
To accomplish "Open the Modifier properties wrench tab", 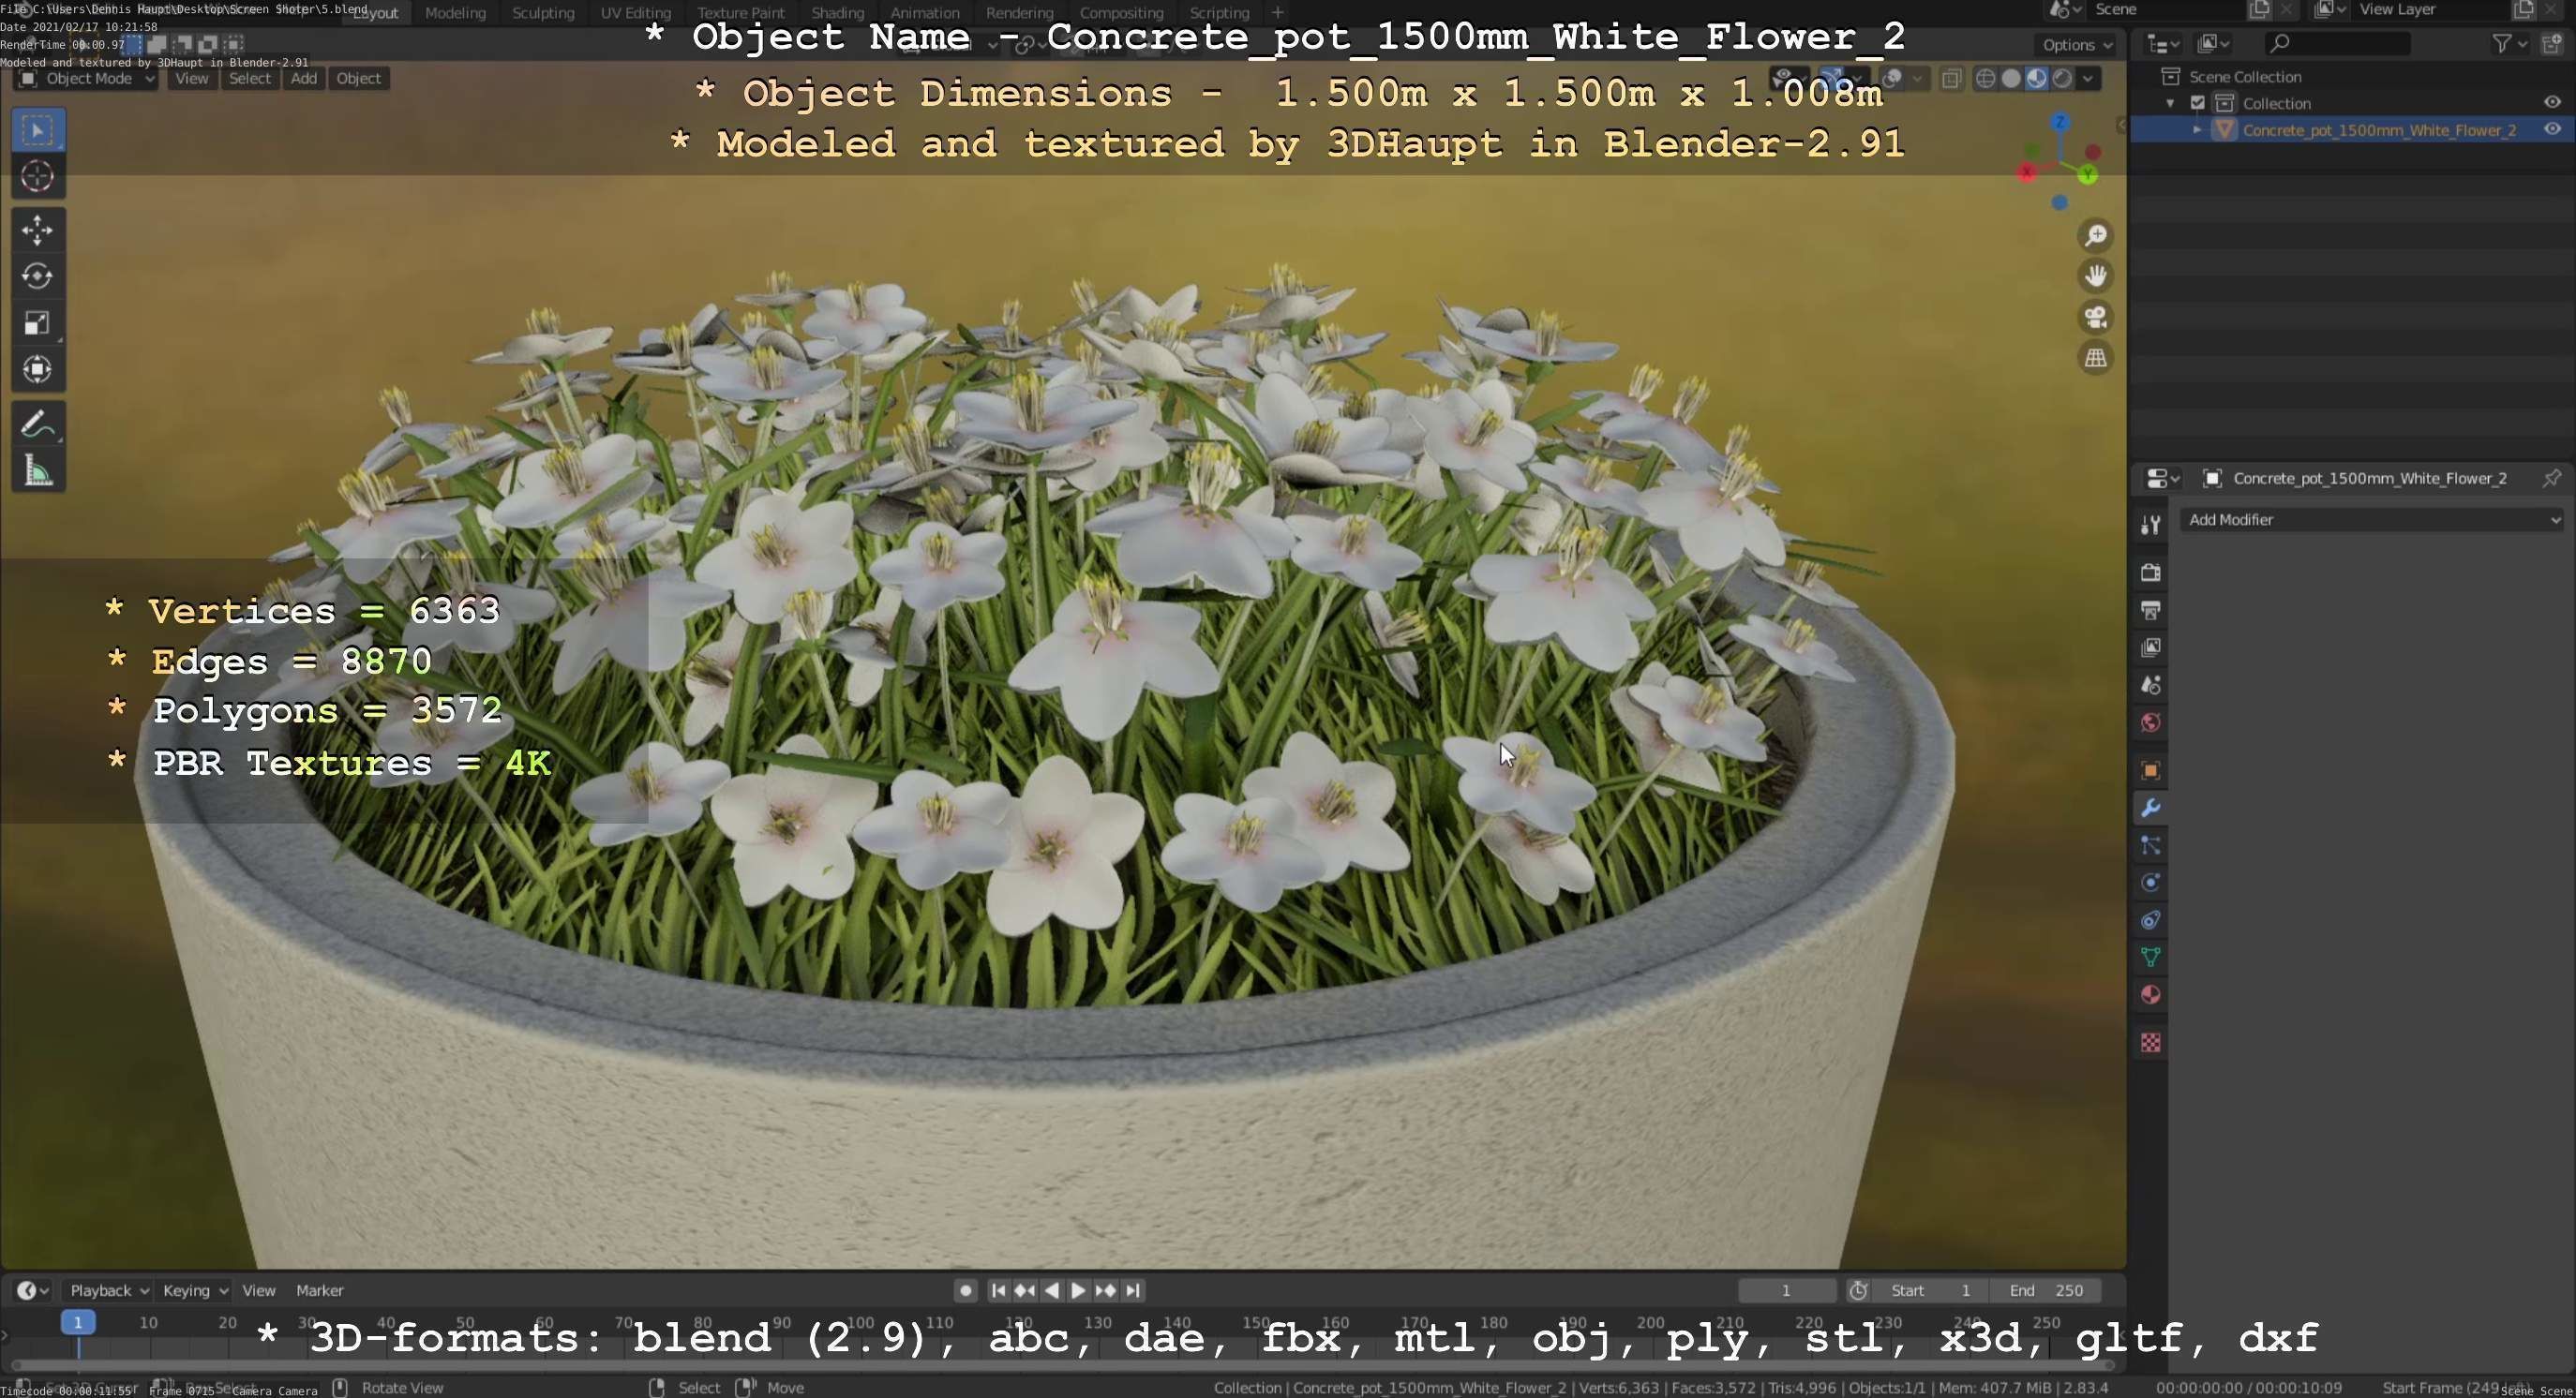I will click(2150, 808).
